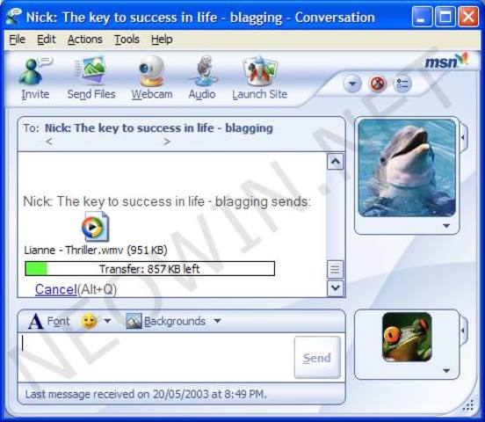The width and height of the screenshot is (485, 422).
Task: Open the round down-arrow toolbar dropdown
Action: point(352,84)
